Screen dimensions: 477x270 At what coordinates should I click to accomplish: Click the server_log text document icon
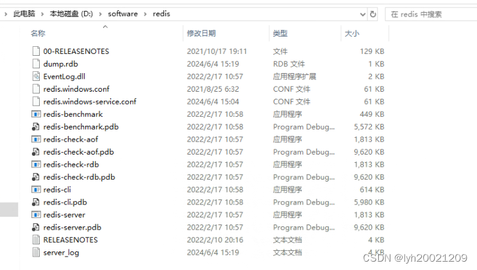36,252
